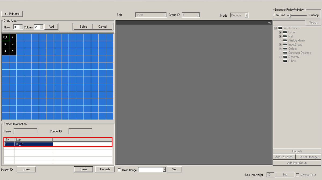Open the Base Image dropdown

[x=164, y=170]
